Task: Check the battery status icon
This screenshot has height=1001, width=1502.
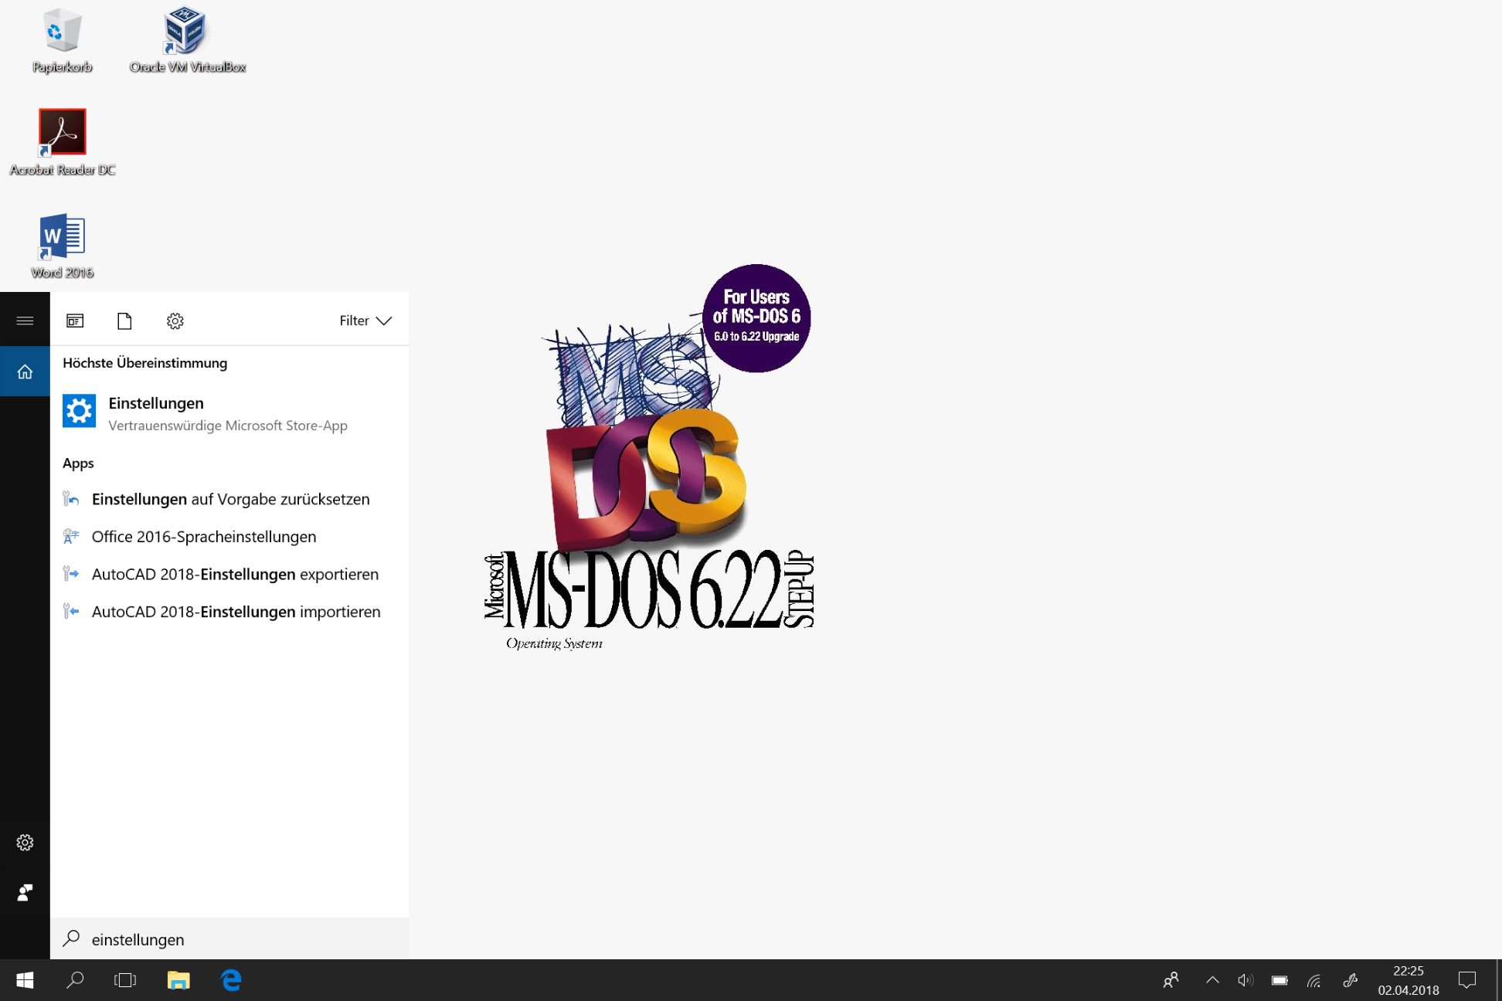Action: tap(1279, 980)
